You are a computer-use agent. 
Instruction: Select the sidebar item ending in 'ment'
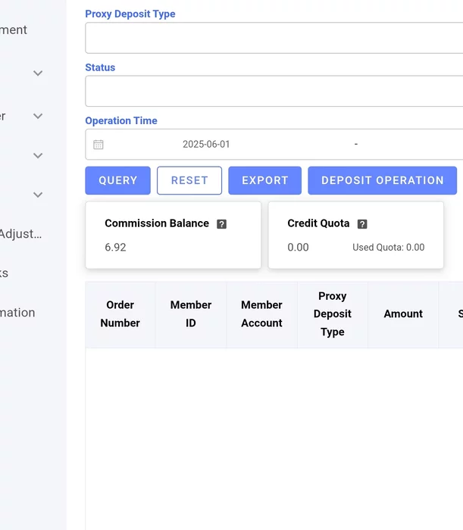[x=14, y=30]
